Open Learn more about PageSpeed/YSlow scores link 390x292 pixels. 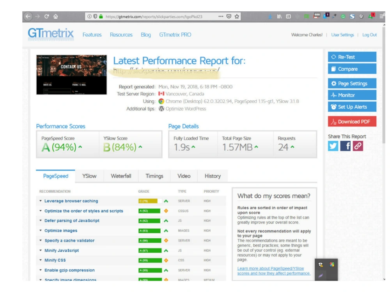tap(274, 271)
